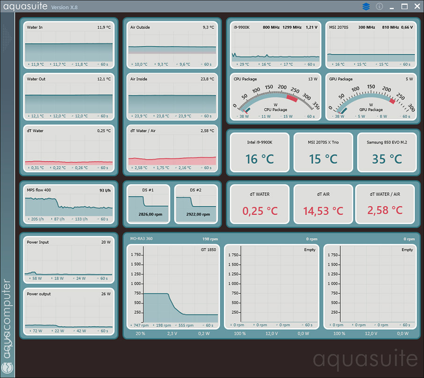Open the Power output chart
The width and height of the screenshot is (424, 378).
69,312
